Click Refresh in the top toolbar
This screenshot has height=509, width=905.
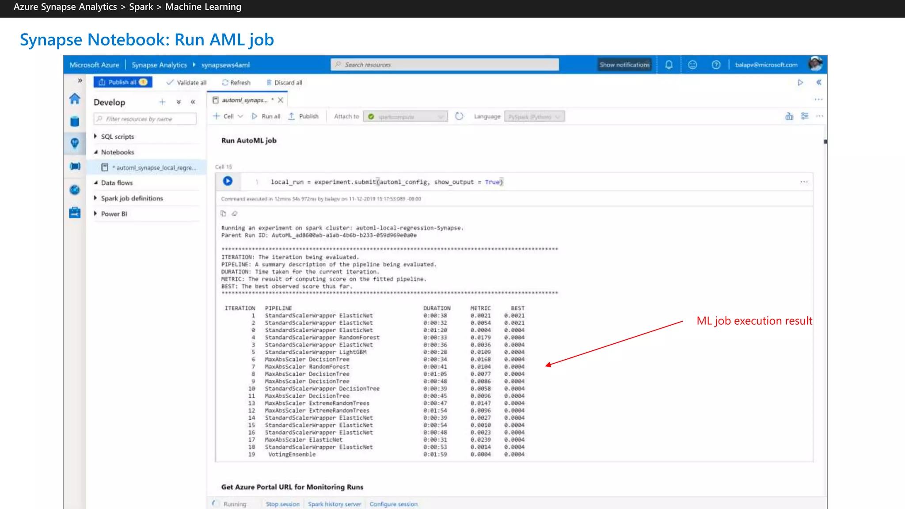click(236, 83)
